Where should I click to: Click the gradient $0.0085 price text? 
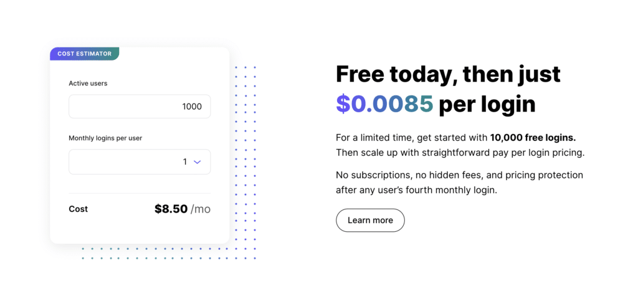coord(384,105)
